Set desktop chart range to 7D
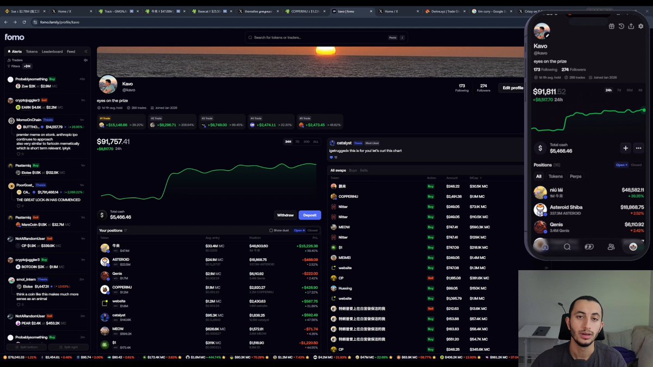 297,142
